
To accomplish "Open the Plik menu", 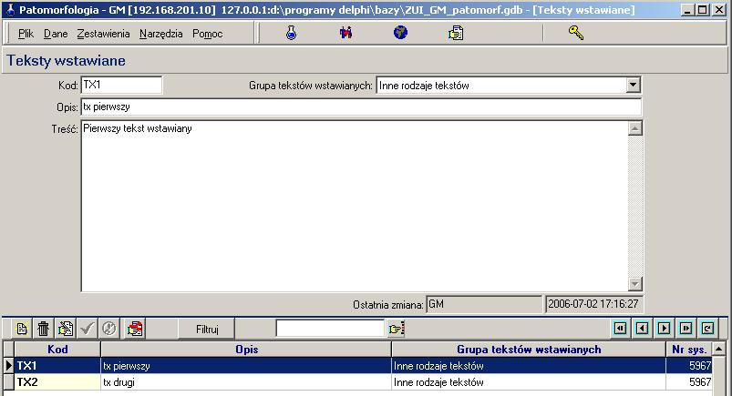I will (x=26, y=34).
